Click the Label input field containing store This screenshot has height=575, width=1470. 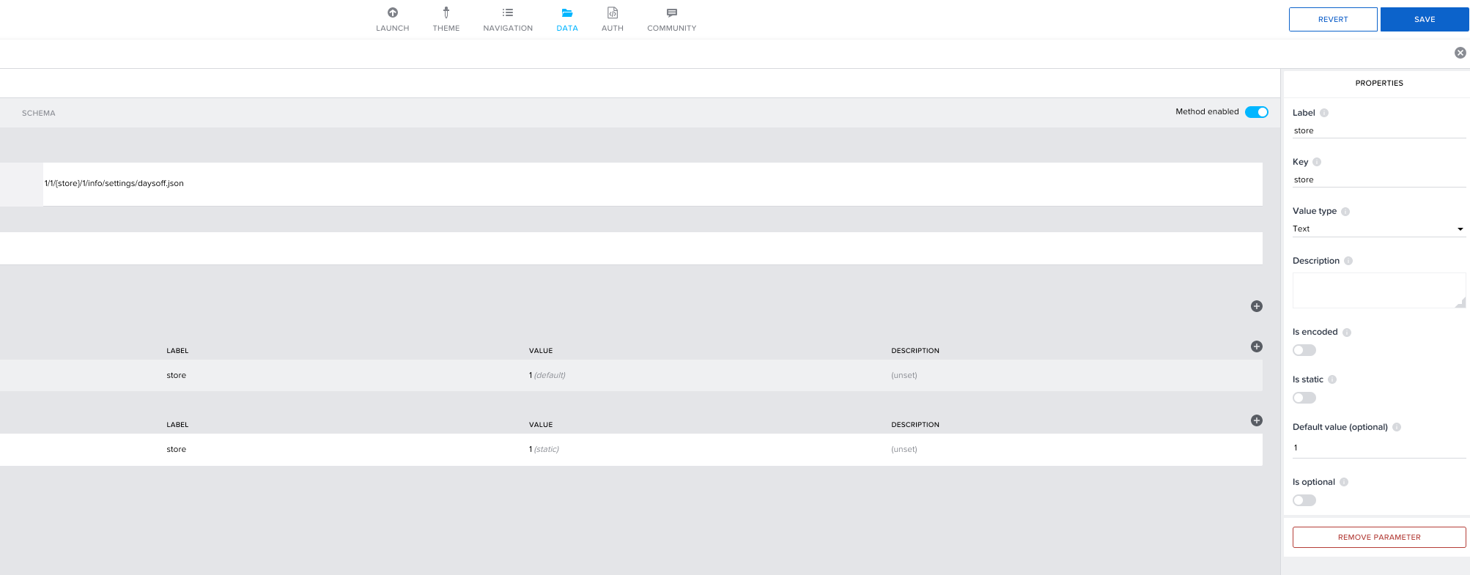pyautogui.click(x=1379, y=130)
